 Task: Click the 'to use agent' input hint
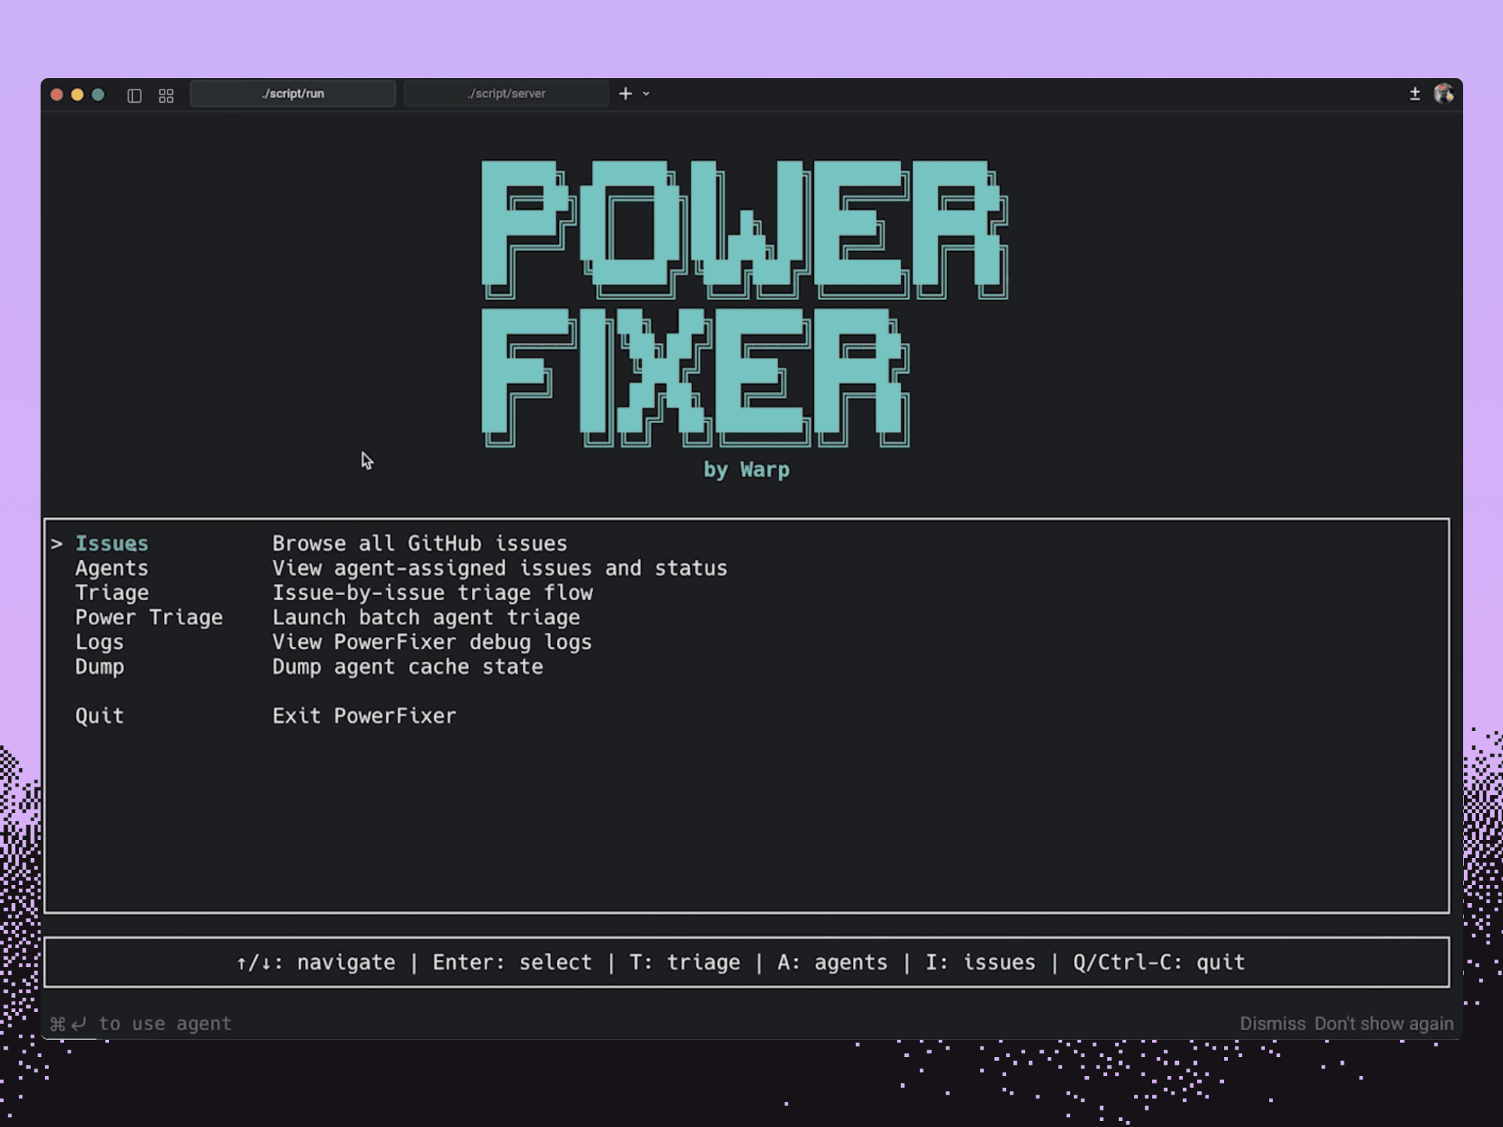(x=165, y=1023)
